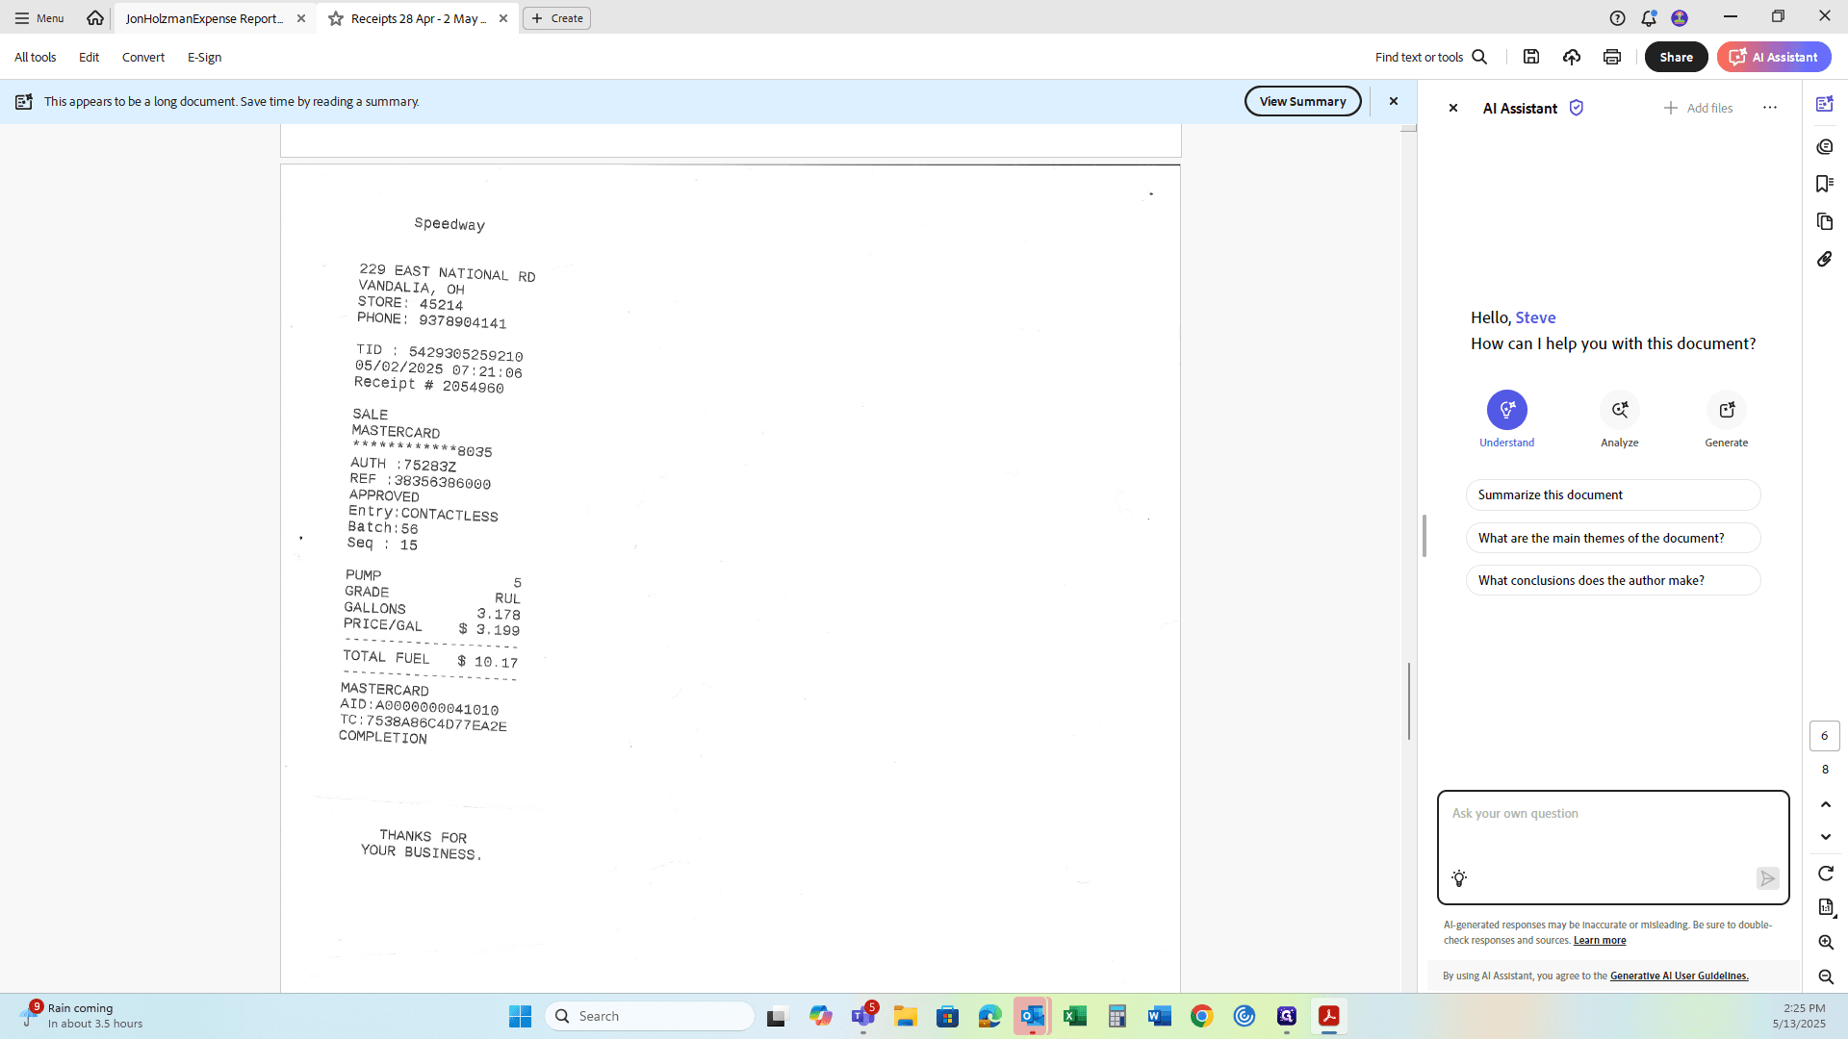
Task: Close the AI Assistant panel
Action: [x=1453, y=108]
